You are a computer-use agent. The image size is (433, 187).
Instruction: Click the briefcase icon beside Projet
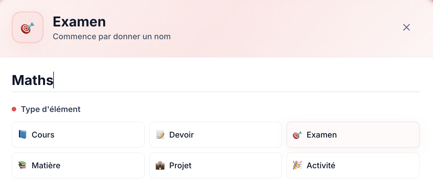160,165
